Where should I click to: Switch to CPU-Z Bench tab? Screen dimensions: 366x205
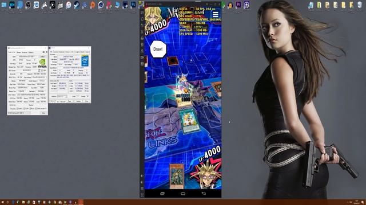click(82, 52)
